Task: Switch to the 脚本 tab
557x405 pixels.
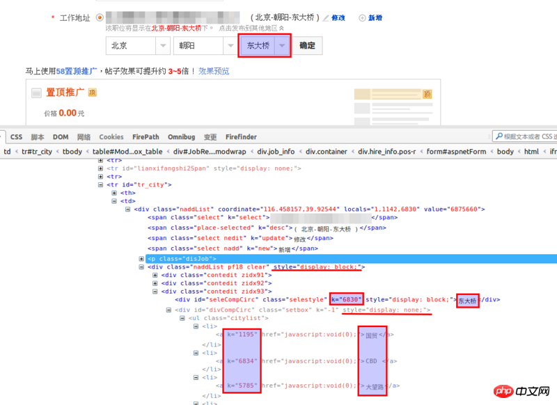Action: 38,137
